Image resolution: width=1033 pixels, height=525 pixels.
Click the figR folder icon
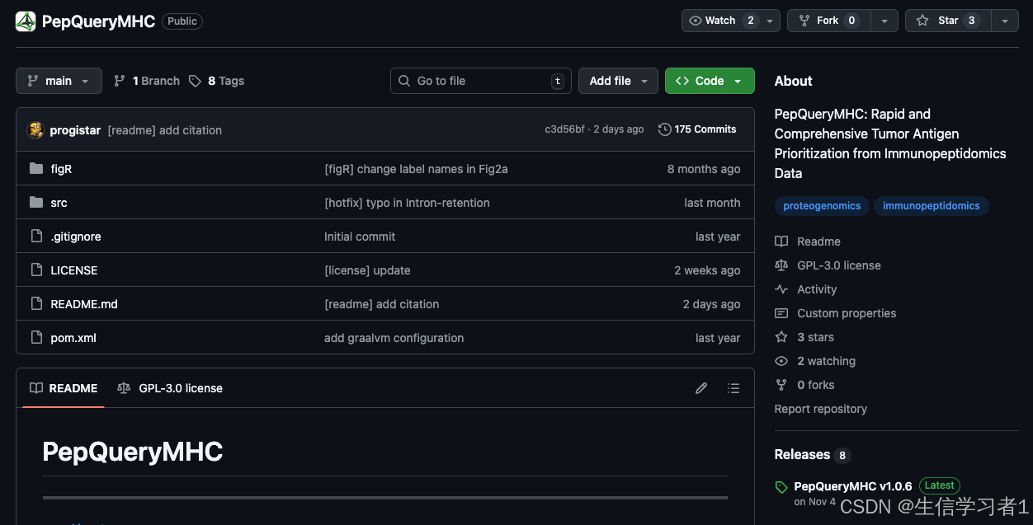(36, 168)
